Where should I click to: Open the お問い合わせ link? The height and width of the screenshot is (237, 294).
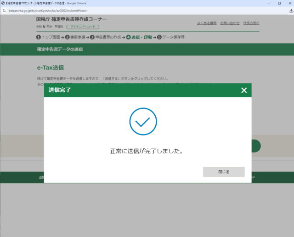click(230, 23)
